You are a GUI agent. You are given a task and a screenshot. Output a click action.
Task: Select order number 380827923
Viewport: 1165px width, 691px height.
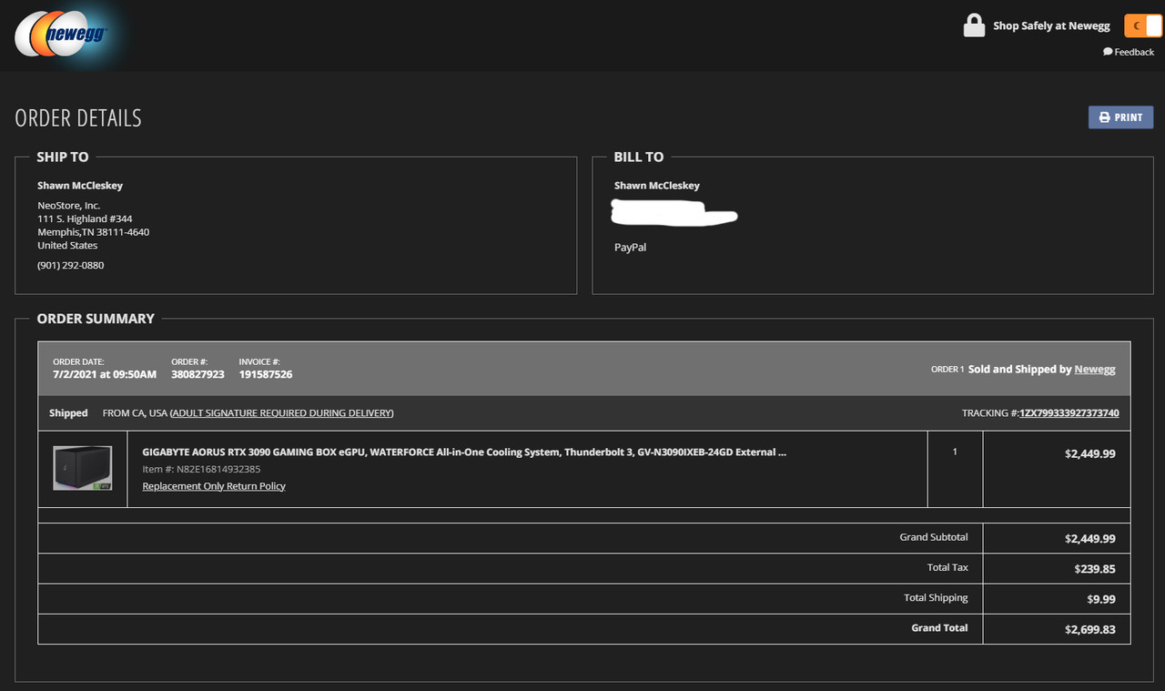198,374
